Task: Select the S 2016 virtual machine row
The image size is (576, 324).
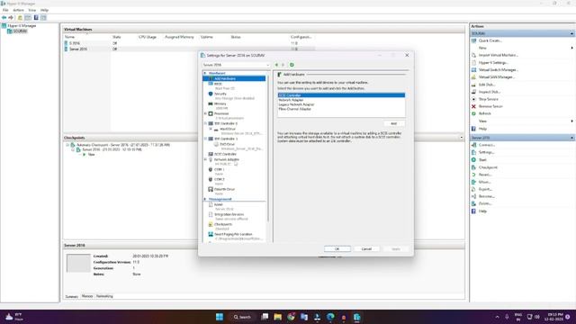Action: [189, 43]
